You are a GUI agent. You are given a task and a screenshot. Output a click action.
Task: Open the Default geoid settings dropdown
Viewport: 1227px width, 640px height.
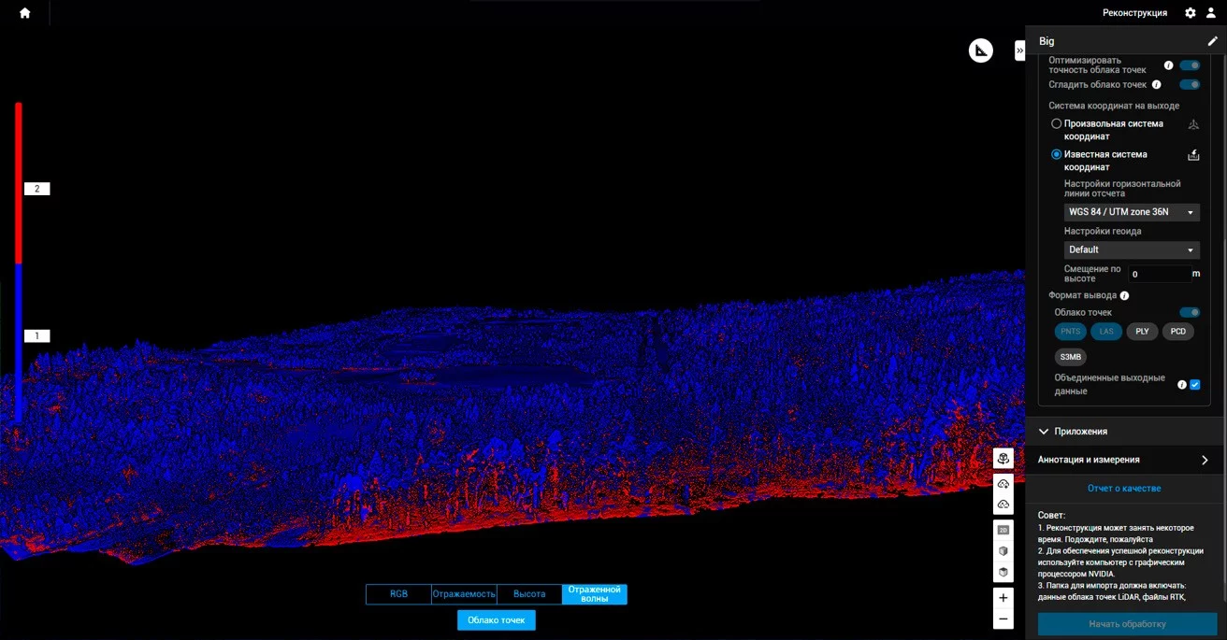[x=1132, y=249]
